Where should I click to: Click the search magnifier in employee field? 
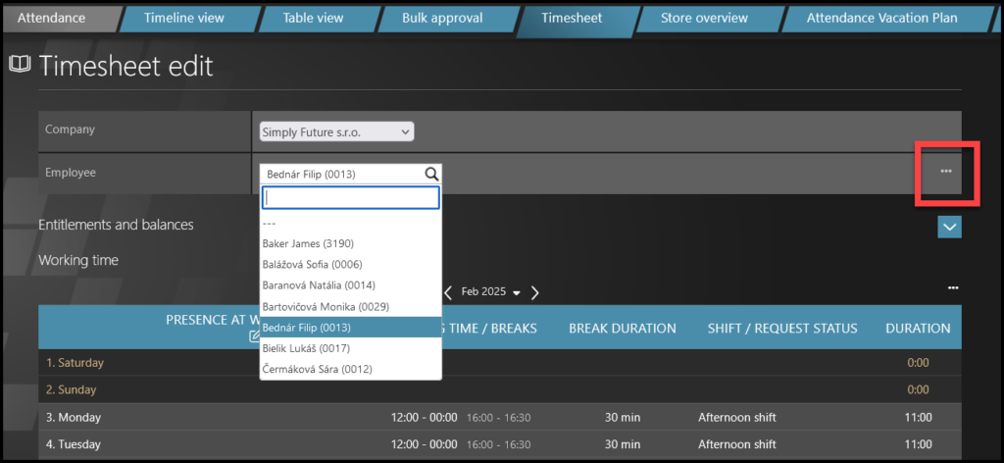430,174
